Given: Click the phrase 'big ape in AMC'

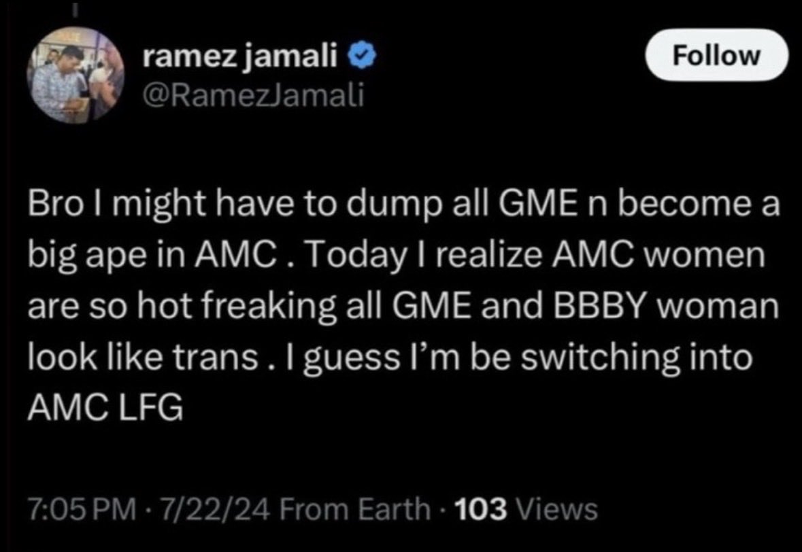Looking at the screenshot, I should tap(159, 254).
